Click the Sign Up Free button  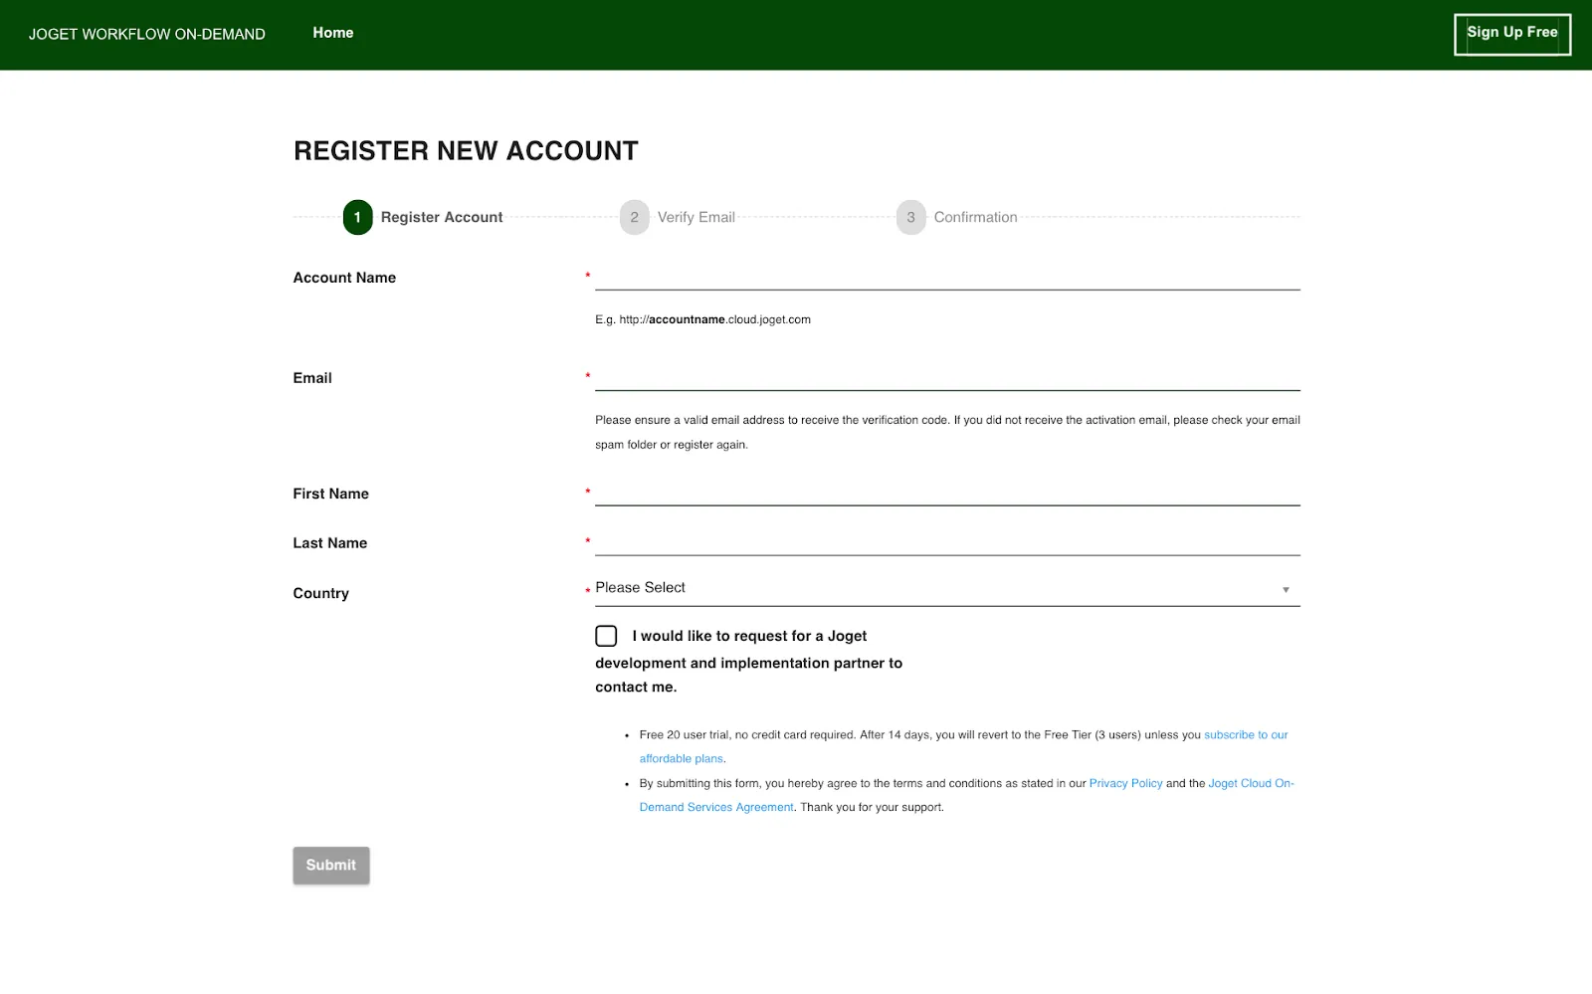(x=1511, y=34)
